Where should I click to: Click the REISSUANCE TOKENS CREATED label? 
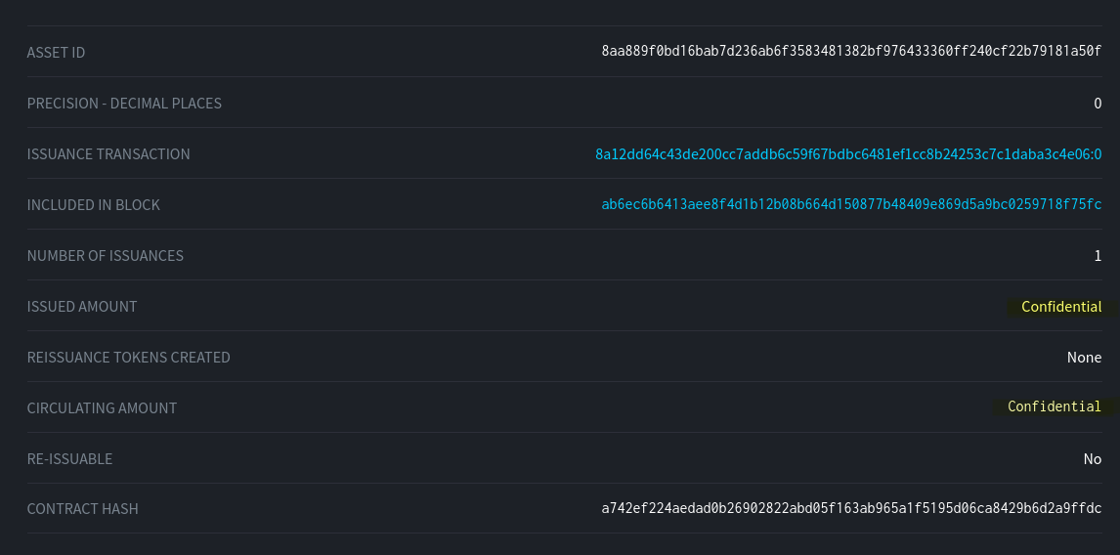point(128,358)
